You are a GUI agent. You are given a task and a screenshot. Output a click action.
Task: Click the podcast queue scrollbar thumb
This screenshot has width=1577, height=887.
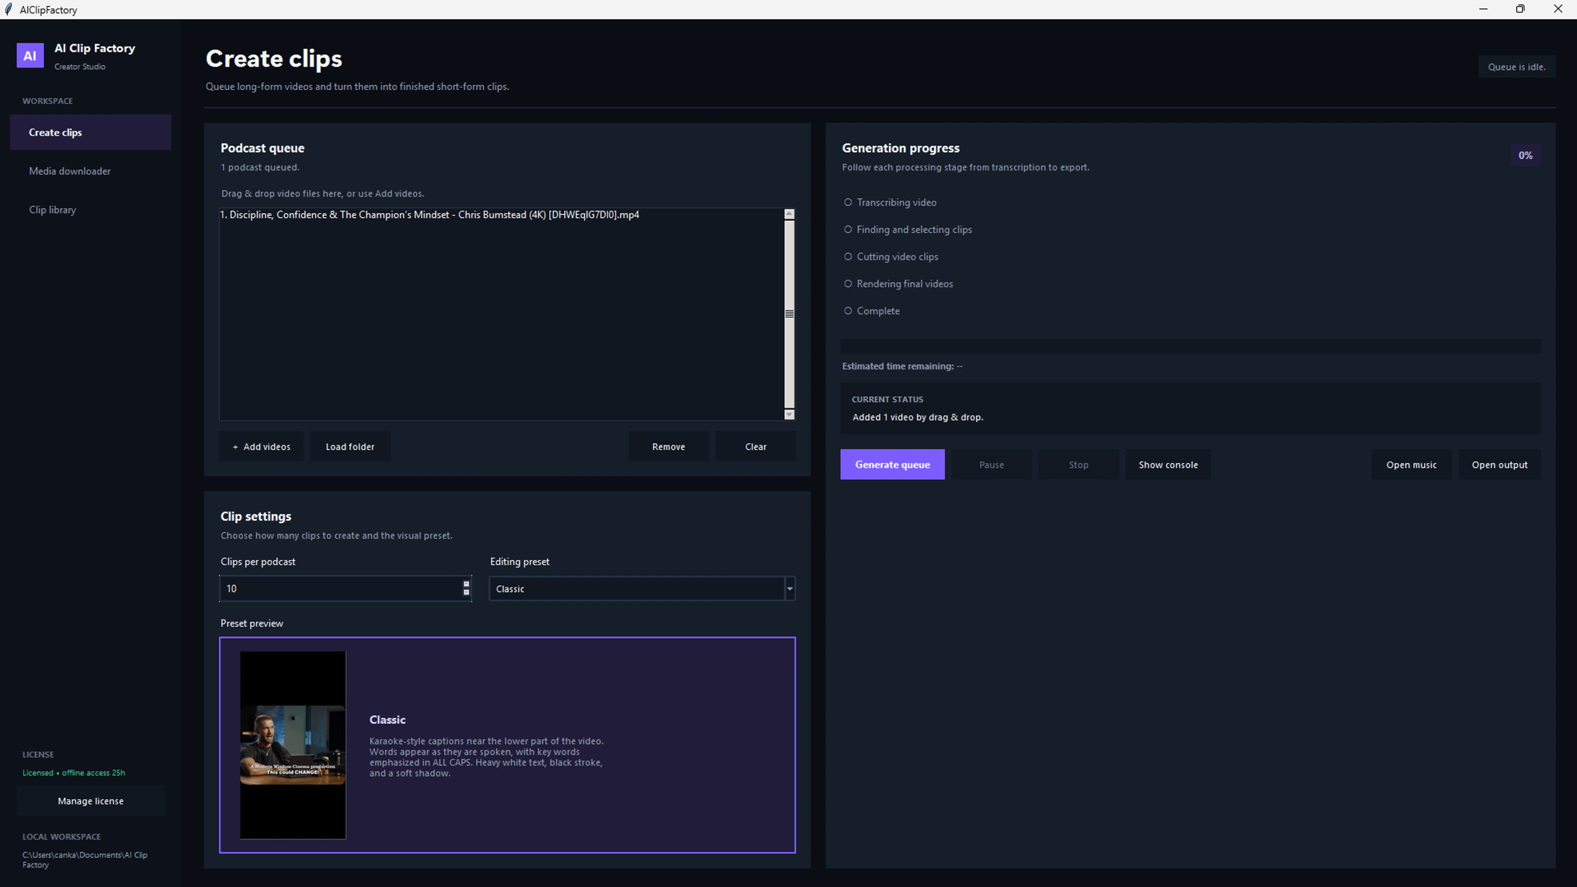[x=789, y=314]
